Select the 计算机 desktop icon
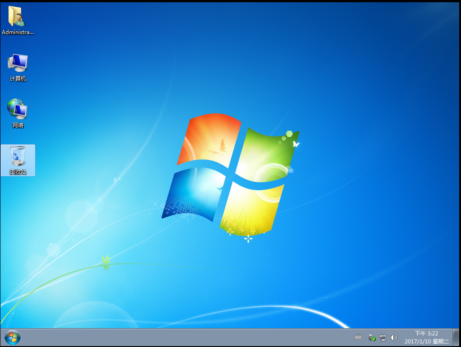Viewport: 461px width, 347px height. point(17,68)
